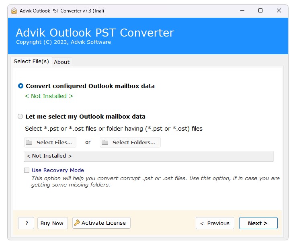Open help with the ? button
The image size is (293, 246).
point(26,223)
